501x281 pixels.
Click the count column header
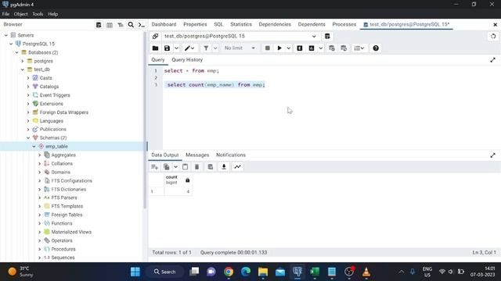point(178,180)
